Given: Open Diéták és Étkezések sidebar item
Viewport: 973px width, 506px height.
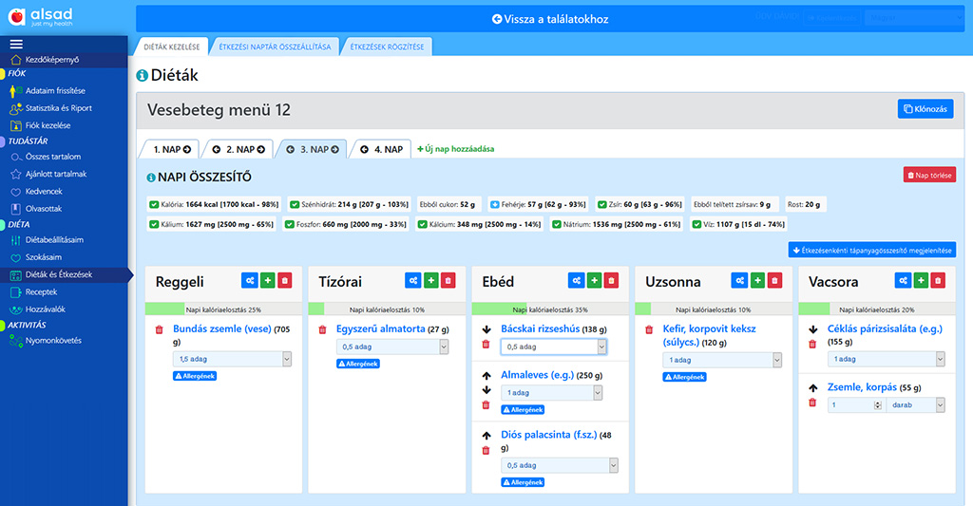Looking at the screenshot, I should (x=64, y=274).
